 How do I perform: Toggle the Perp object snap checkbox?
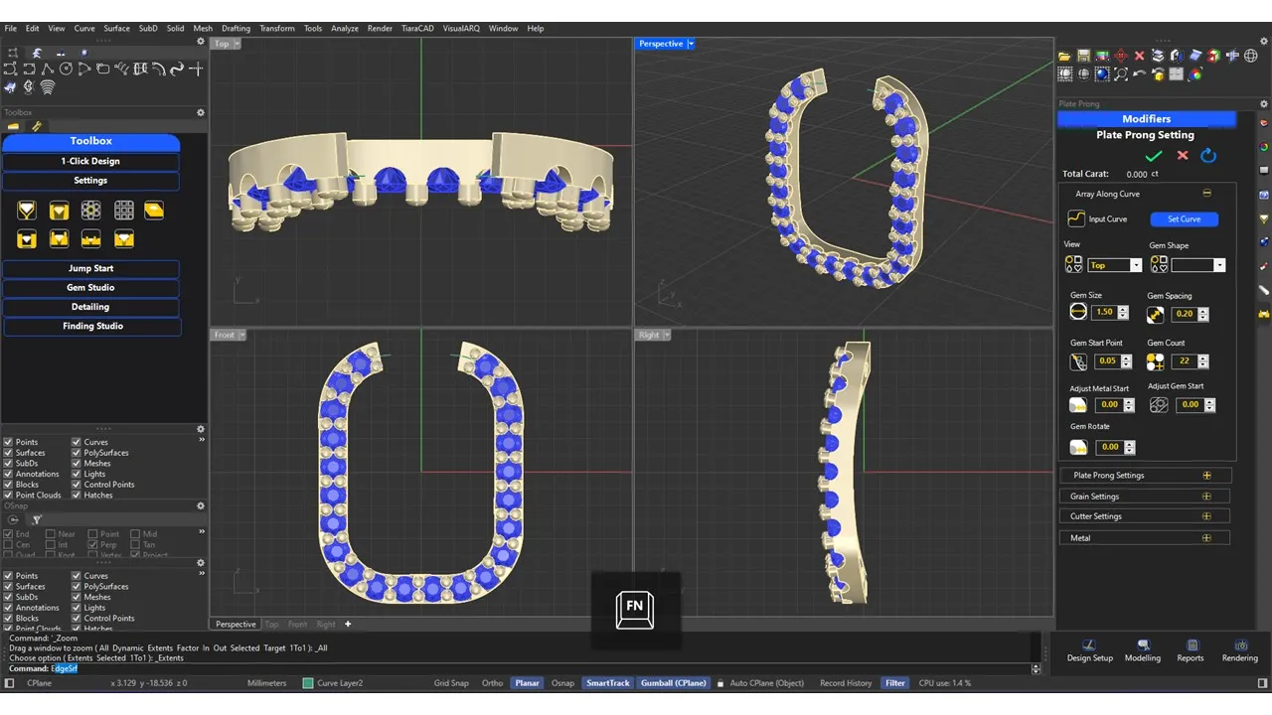pyautogui.click(x=93, y=545)
